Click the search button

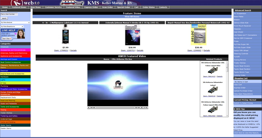4,18
